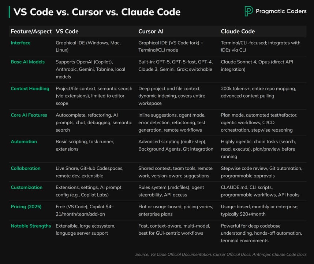Select the Core AI Features row label
The width and height of the screenshot is (314, 264).
point(29,115)
